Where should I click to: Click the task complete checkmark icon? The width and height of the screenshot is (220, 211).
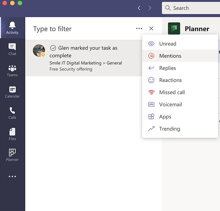click(53, 48)
